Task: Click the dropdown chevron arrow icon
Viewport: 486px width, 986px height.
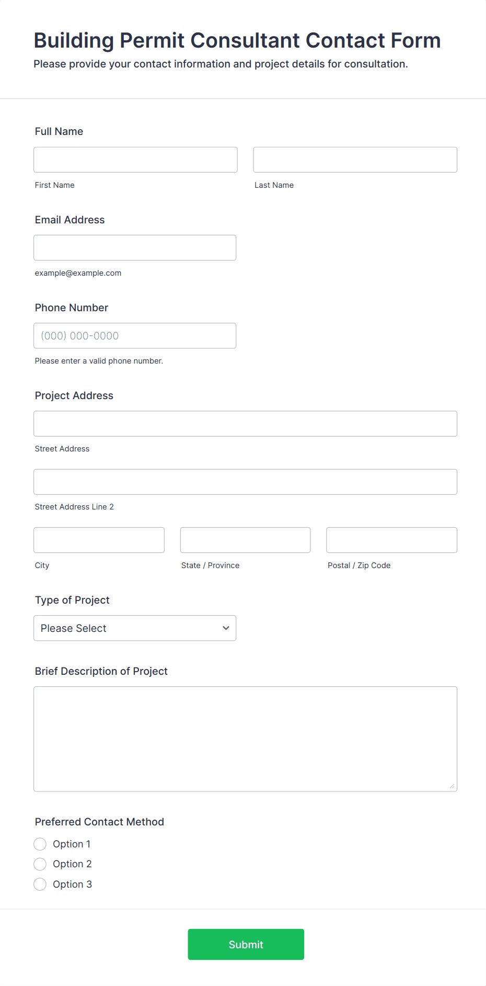Action: click(x=226, y=628)
